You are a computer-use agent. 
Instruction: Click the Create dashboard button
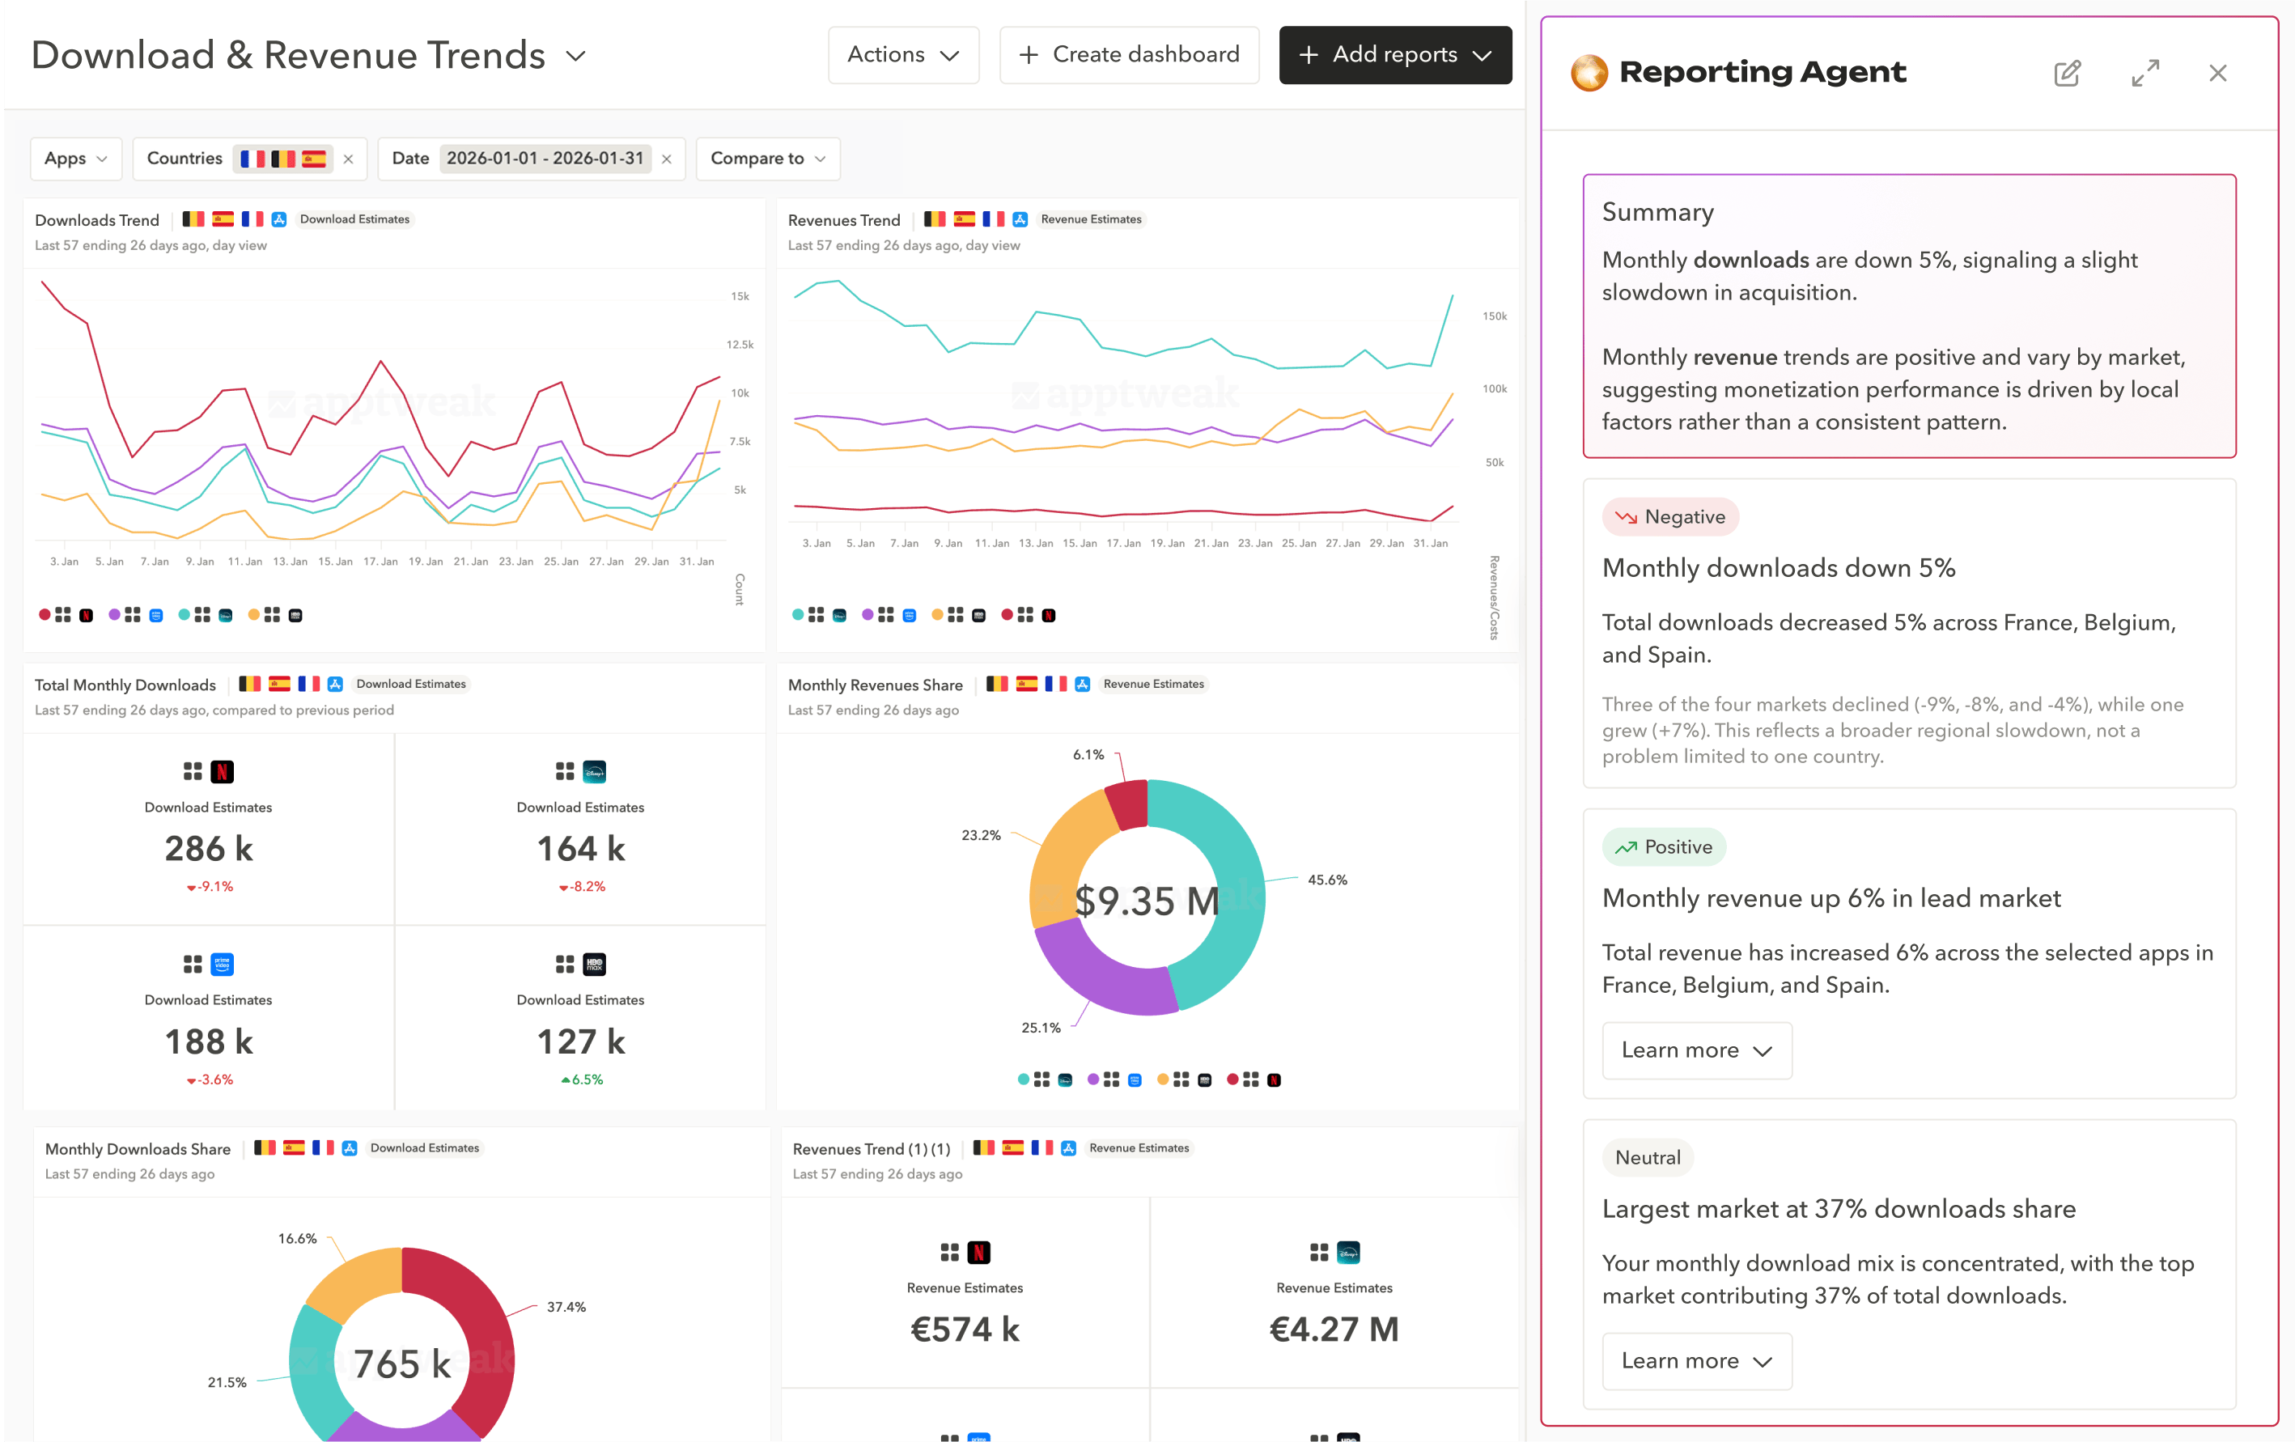pos(1128,54)
